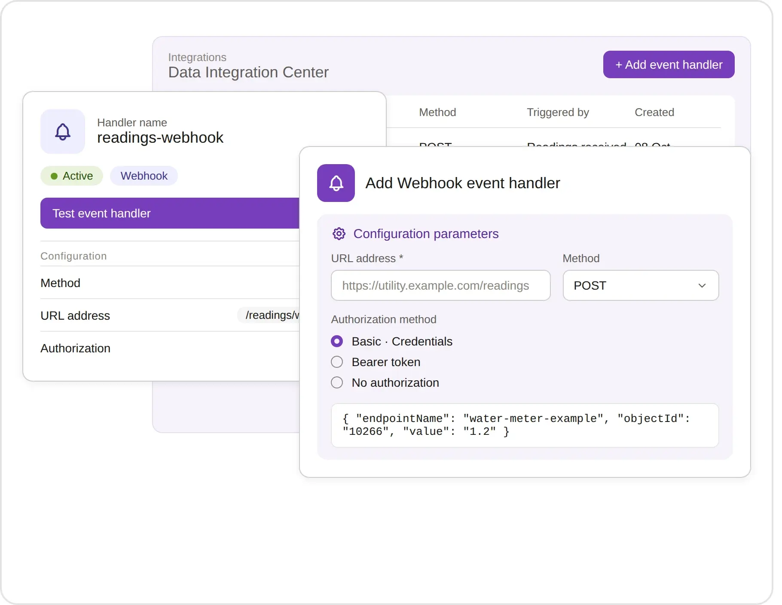
Task: Click the Method row in Configuration panel
Action: tap(170, 283)
